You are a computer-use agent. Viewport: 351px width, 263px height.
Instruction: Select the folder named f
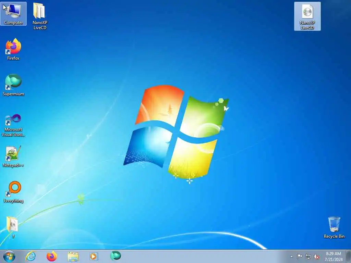[13, 227]
